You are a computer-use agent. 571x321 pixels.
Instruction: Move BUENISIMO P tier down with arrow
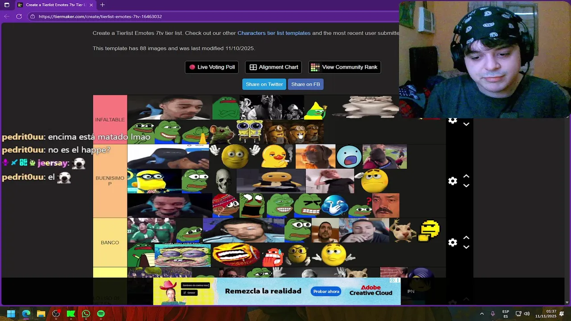pos(466,186)
